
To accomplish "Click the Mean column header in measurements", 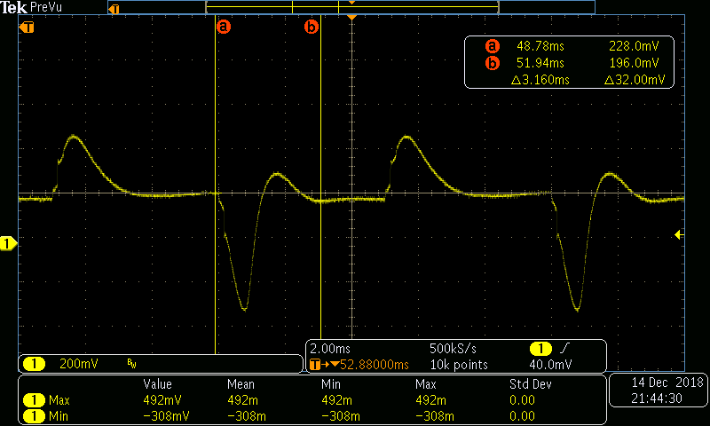I will coord(241,384).
